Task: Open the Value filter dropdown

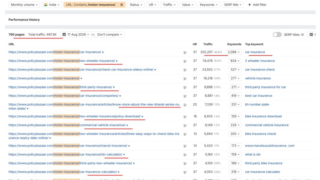Action: 187,5
